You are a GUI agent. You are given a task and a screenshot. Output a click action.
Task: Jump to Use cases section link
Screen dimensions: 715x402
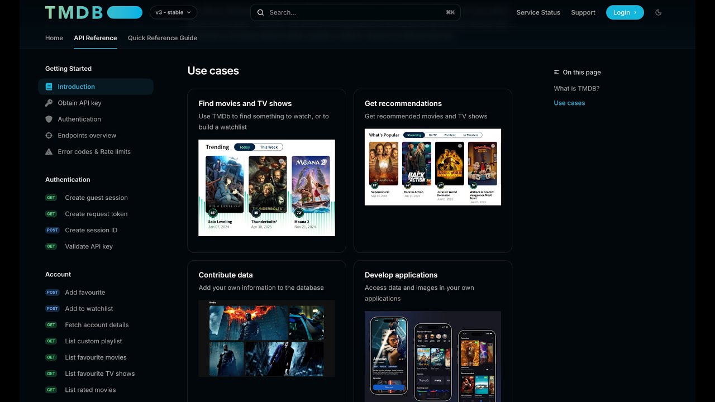569,103
